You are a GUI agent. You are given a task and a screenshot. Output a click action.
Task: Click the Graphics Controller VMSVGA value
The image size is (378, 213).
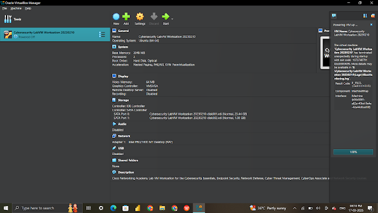coord(152,86)
